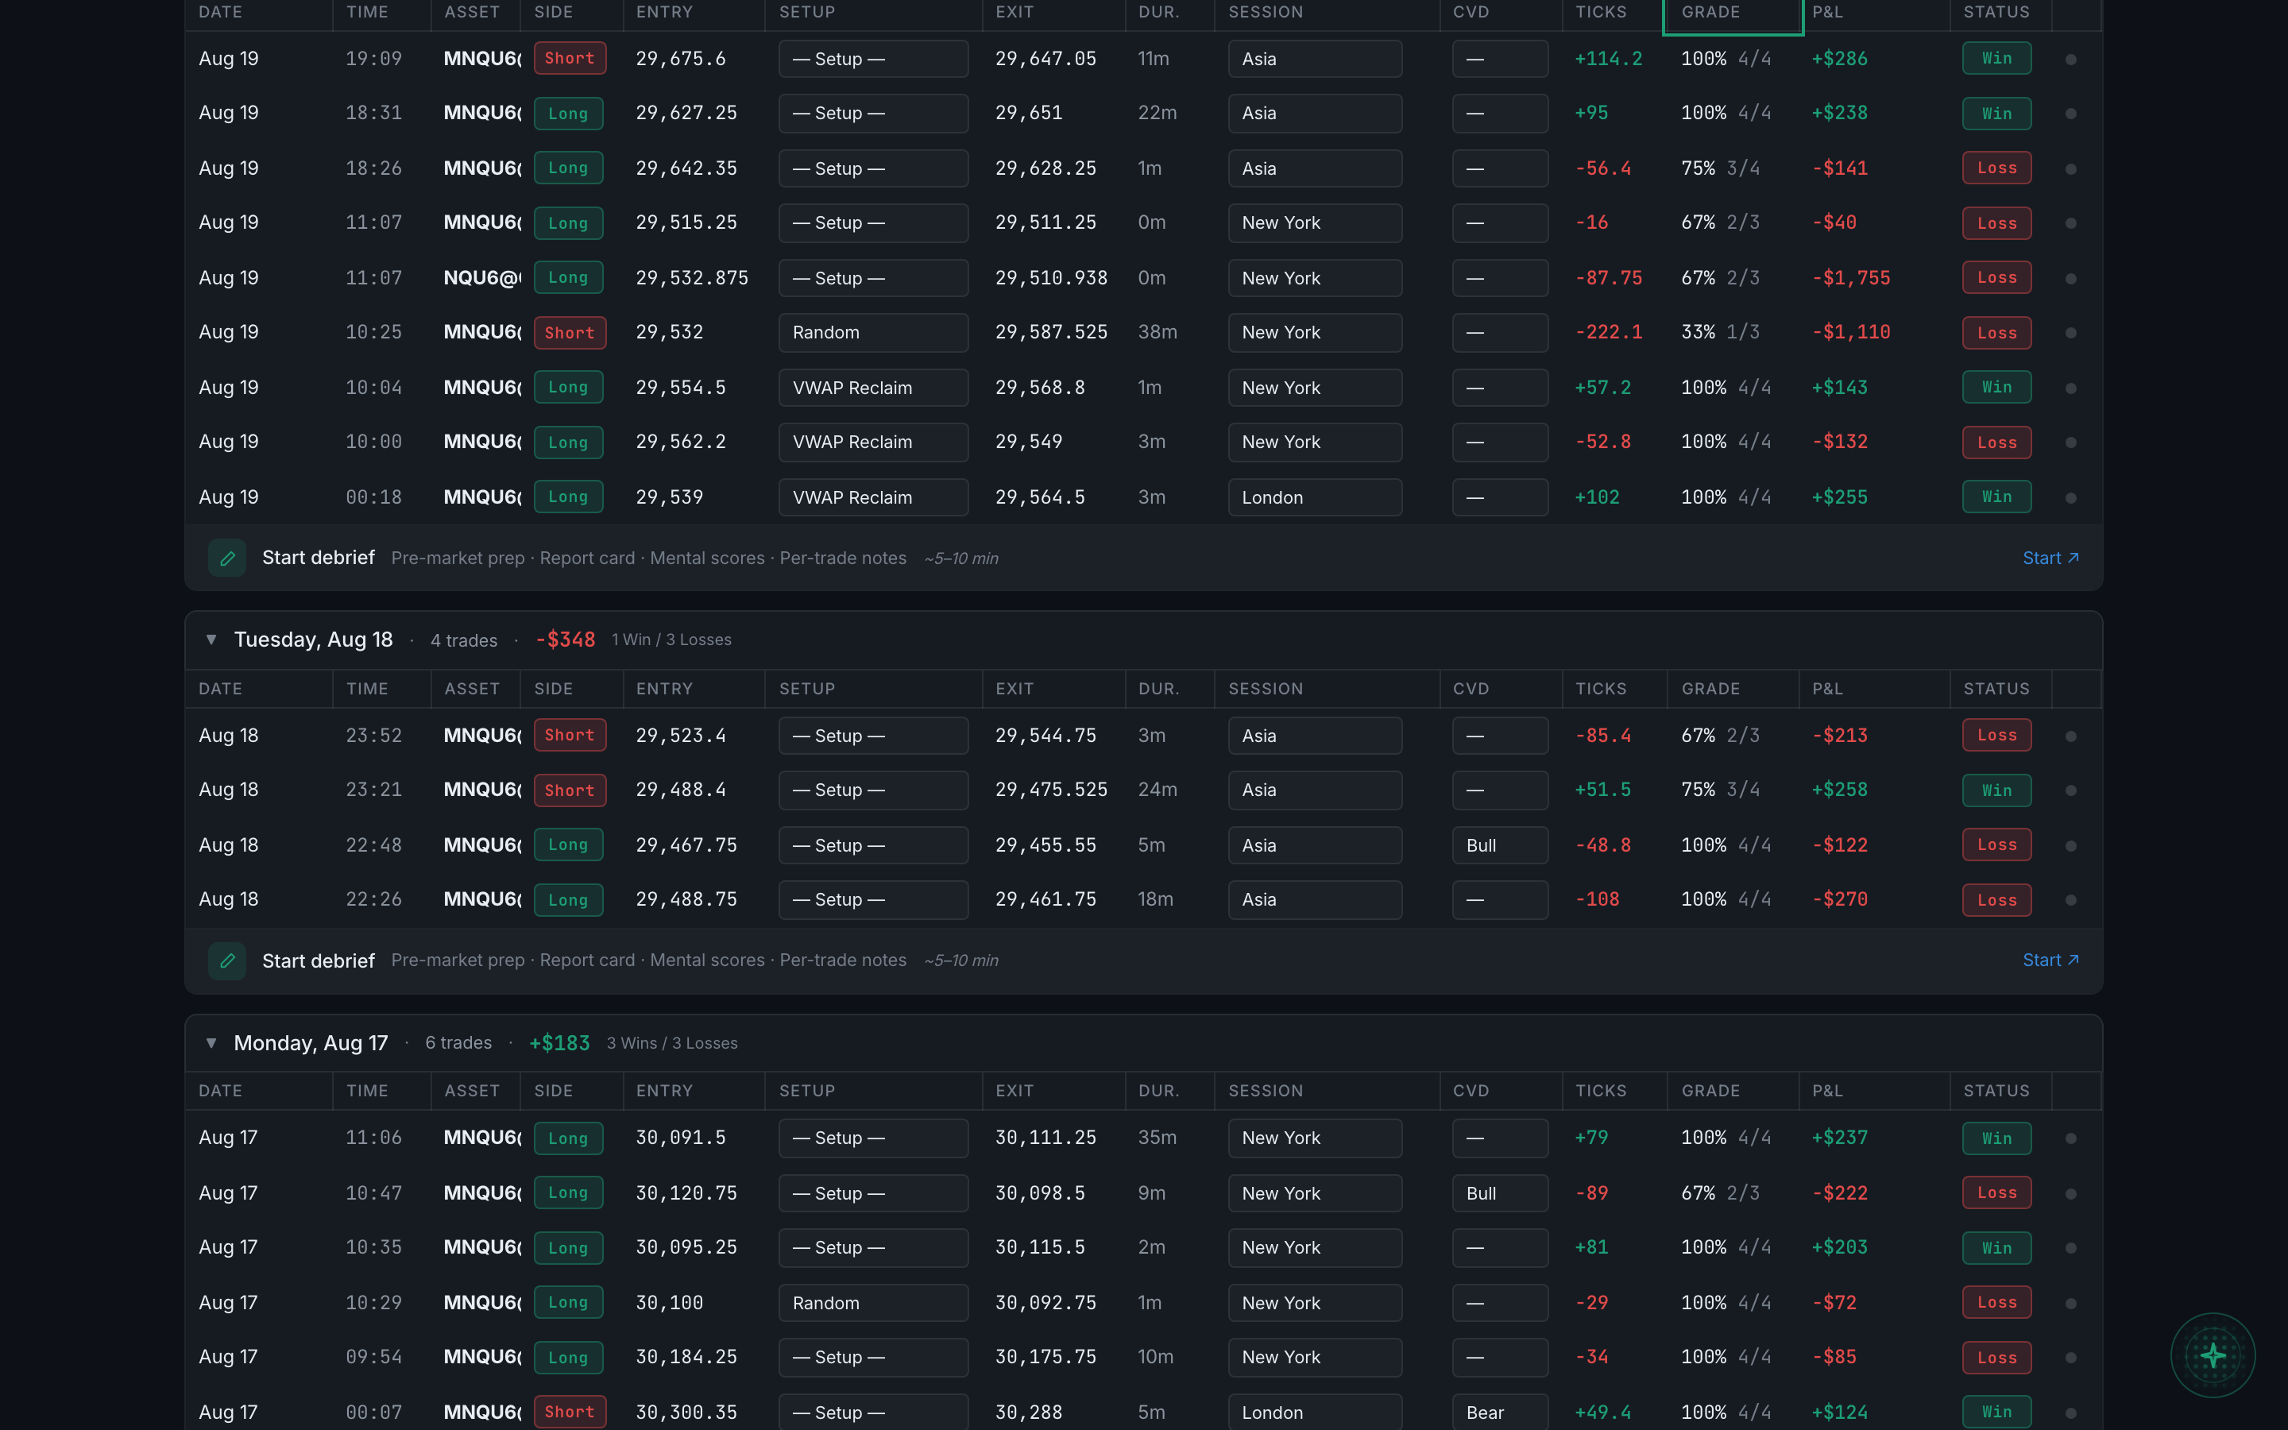Click pencil icon beside Aug 19 Start debrief
2288x1430 pixels.
click(x=227, y=558)
